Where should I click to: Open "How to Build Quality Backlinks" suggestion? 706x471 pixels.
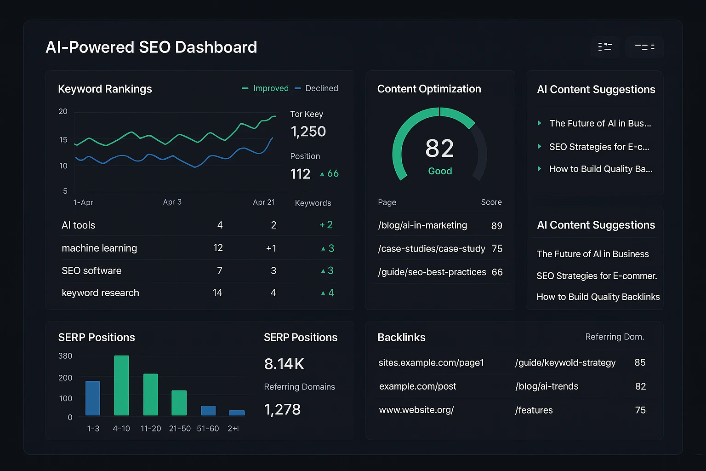[598, 297]
